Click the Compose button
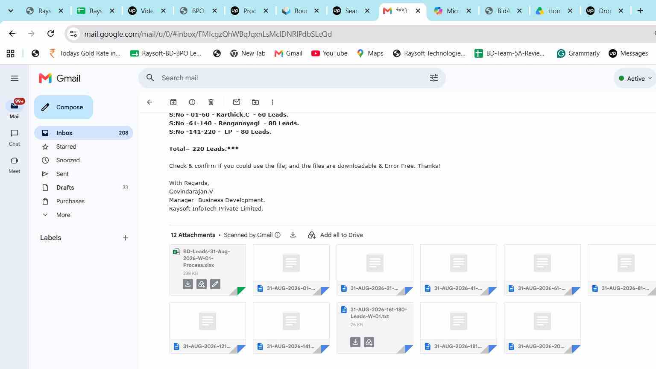 (64, 107)
